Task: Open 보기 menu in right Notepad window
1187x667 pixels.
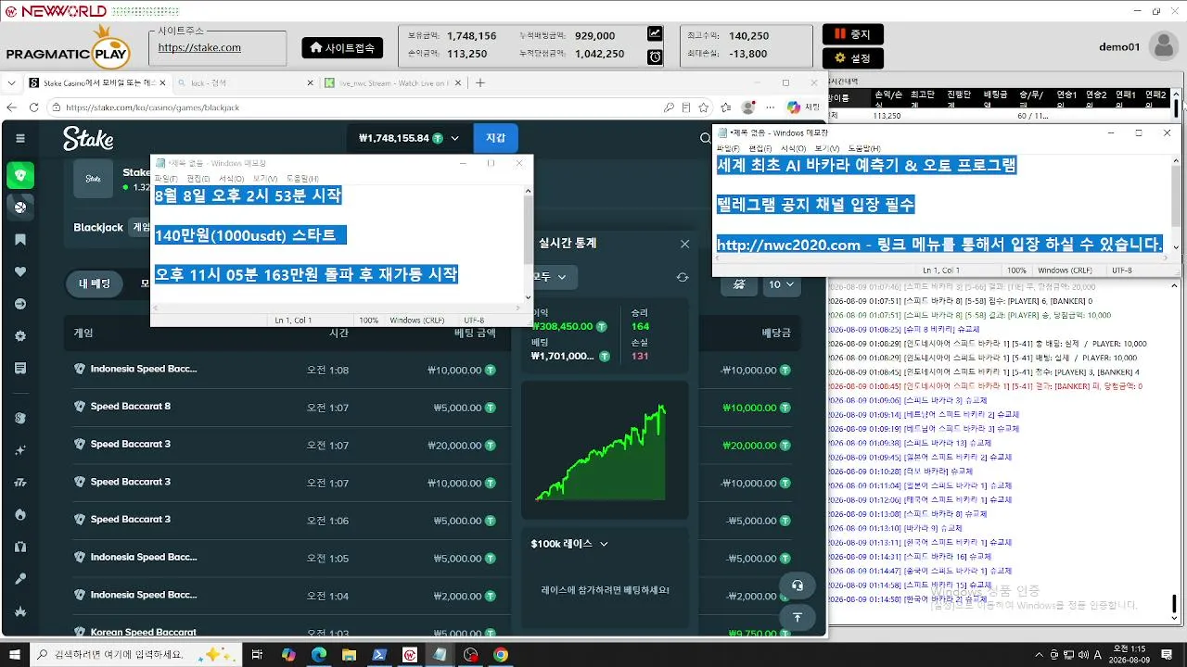Action: point(827,148)
